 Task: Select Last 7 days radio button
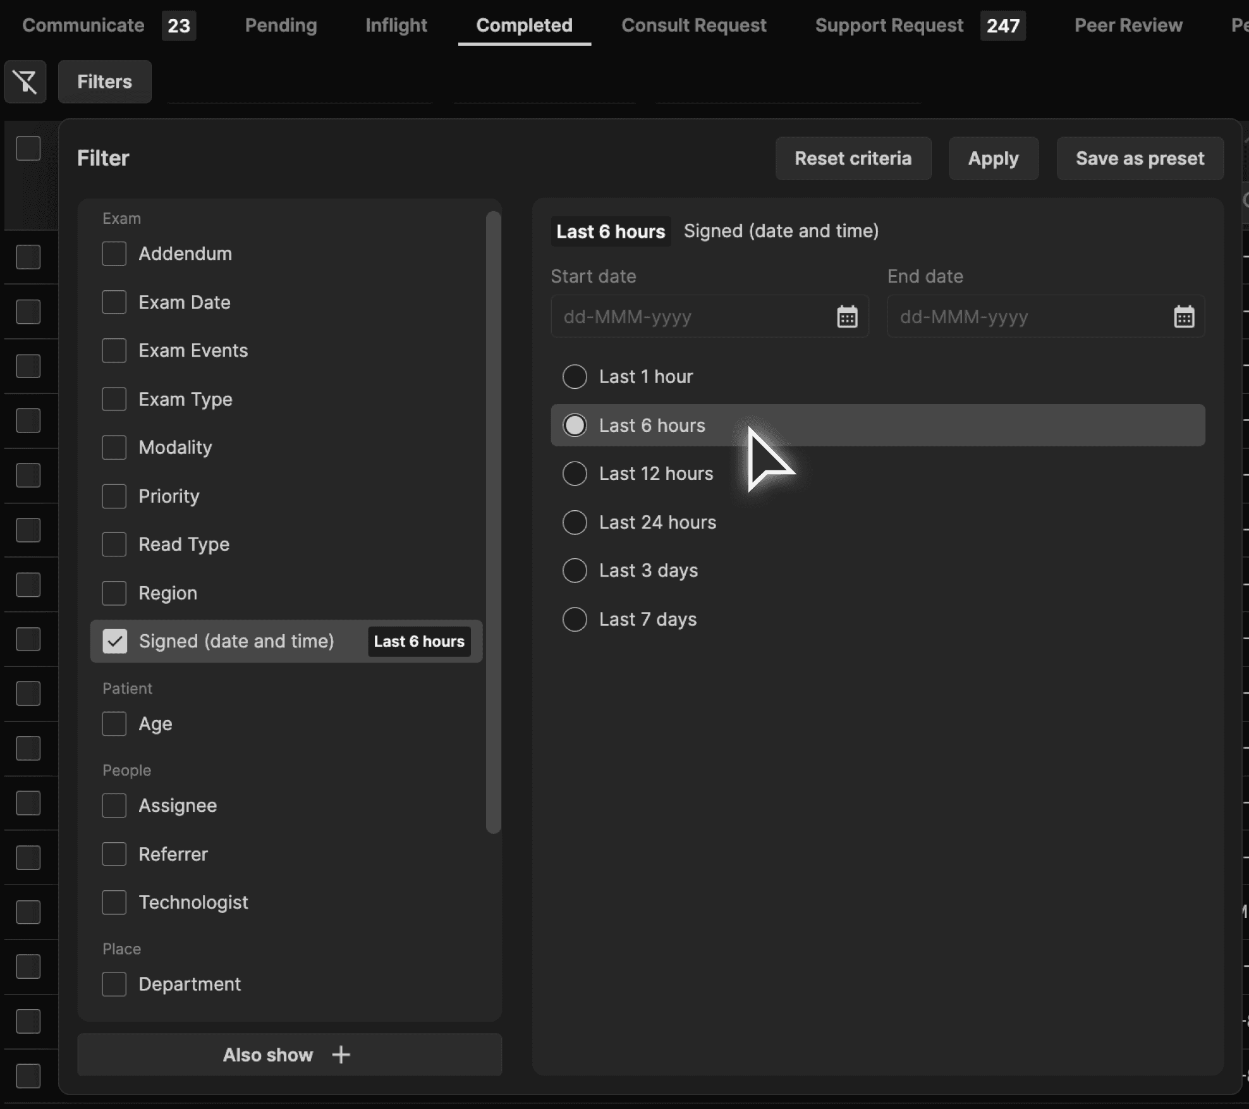click(x=575, y=619)
